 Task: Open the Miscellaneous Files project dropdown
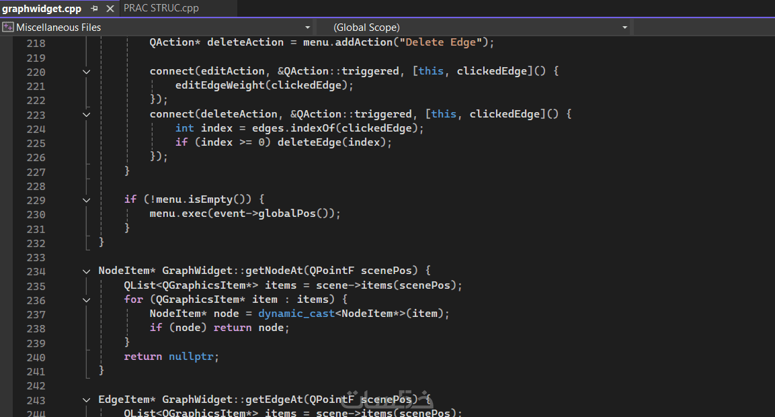coord(307,27)
